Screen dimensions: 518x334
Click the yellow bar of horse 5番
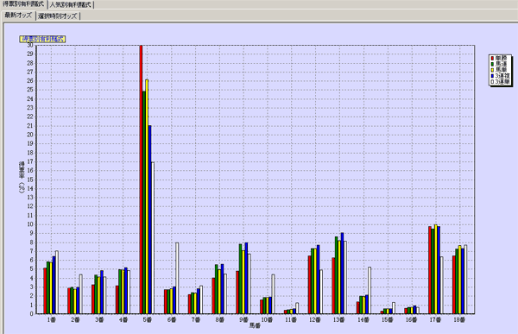(x=147, y=197)
